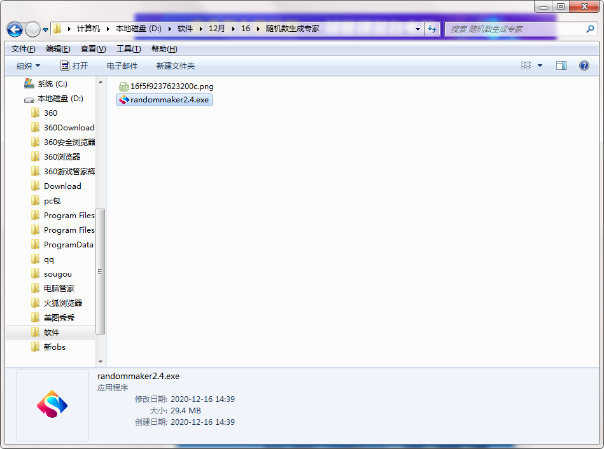Open the recent pages dropdown arrow
The width and height of the screenshot is (604, 449).
(x=45, y=30)
